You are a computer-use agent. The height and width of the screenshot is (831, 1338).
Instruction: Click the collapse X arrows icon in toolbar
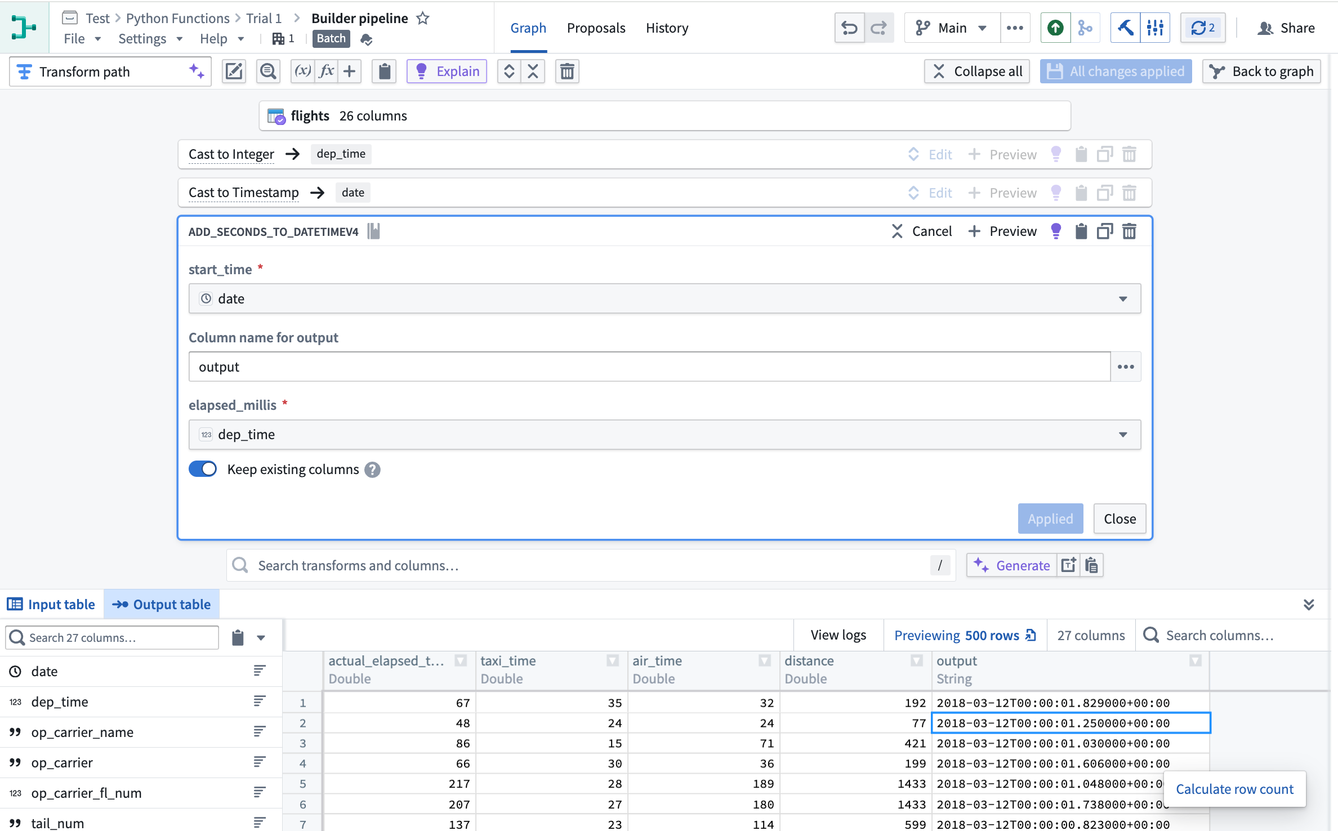(x=533, y=72)
